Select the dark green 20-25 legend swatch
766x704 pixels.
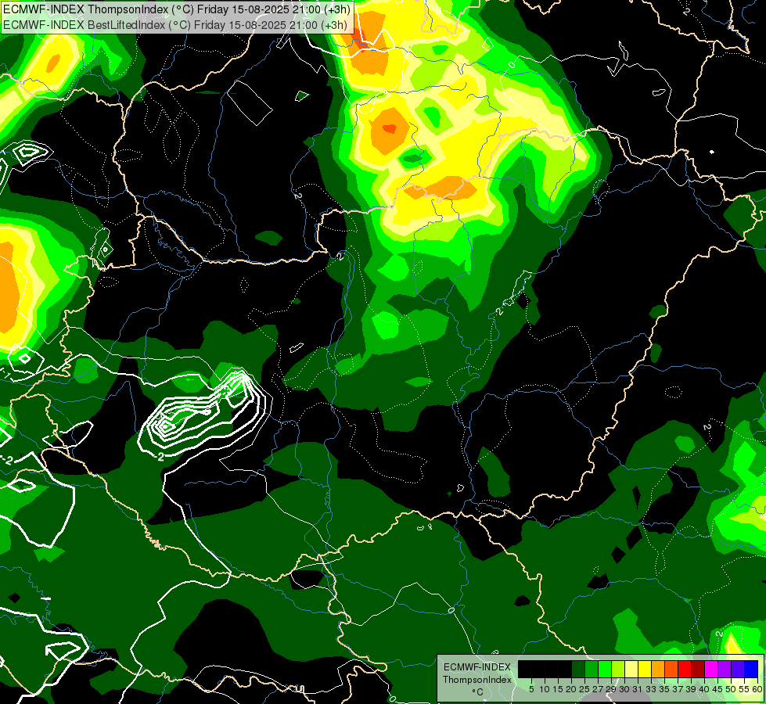coord(578,669)
